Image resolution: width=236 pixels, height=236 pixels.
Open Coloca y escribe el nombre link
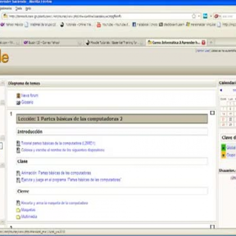click(63, 150)
